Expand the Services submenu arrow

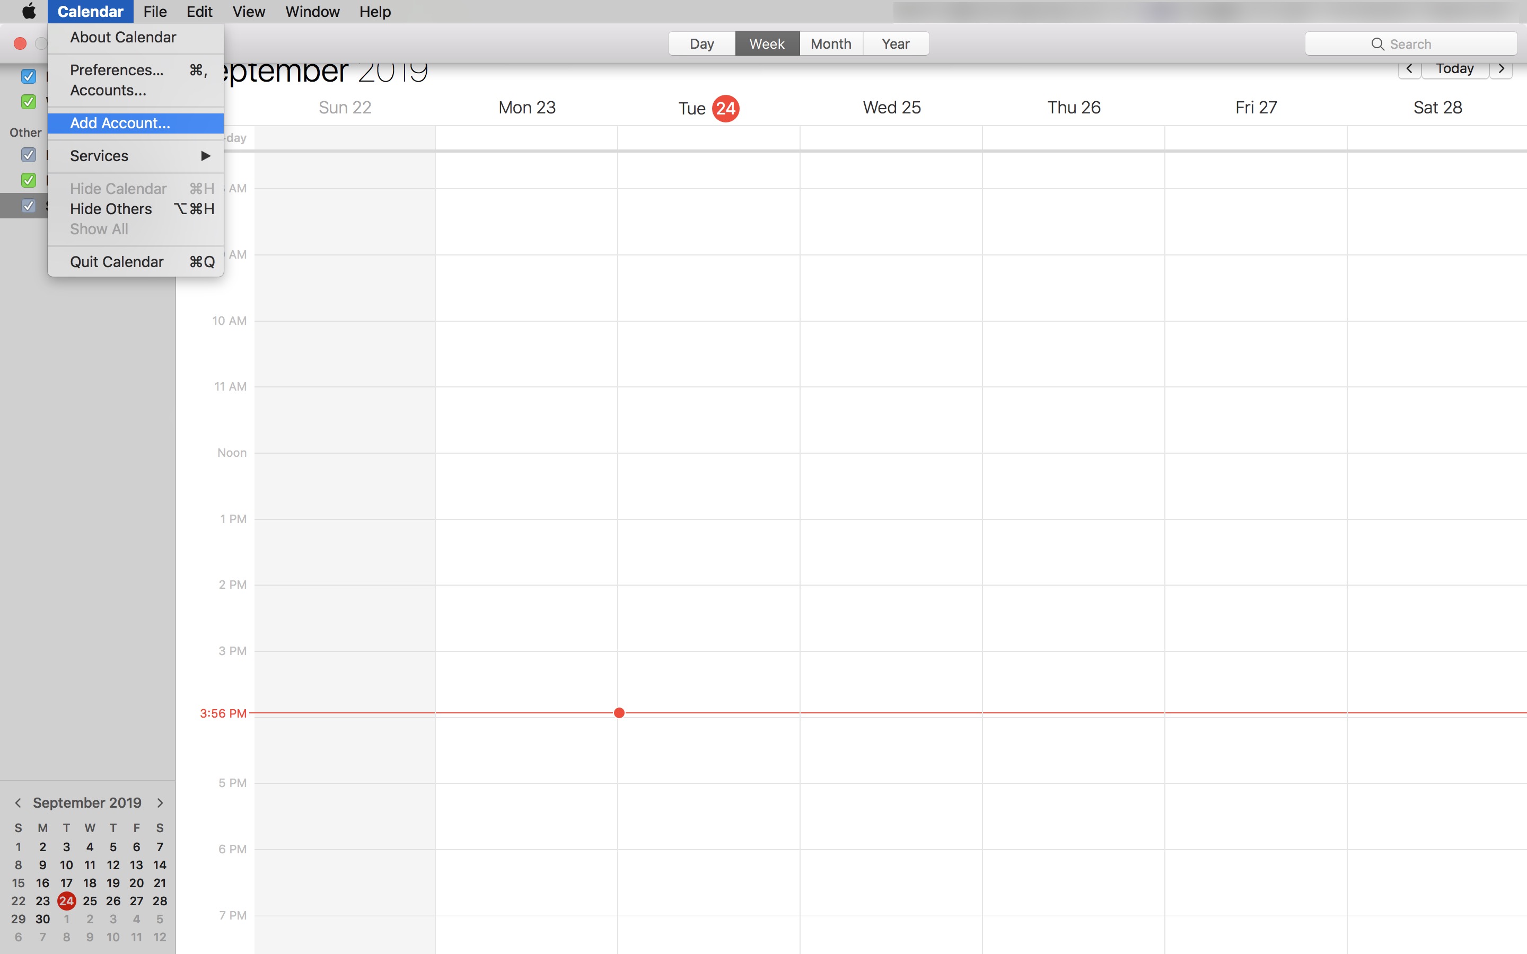205,156
